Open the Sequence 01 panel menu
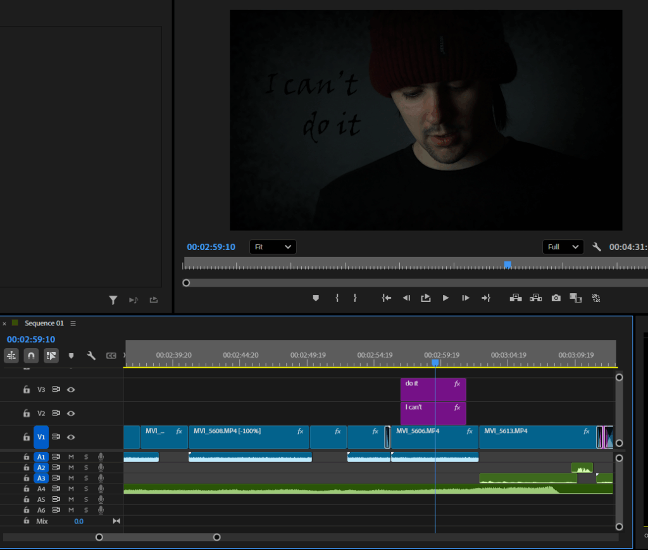This screenshot has width=648, height=550. (73, 323)
